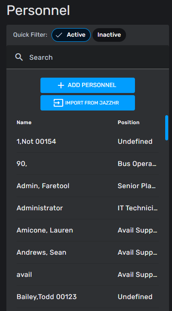Open Admin, Faretool personnel row
Screen dimensions: 172x311
88,186
